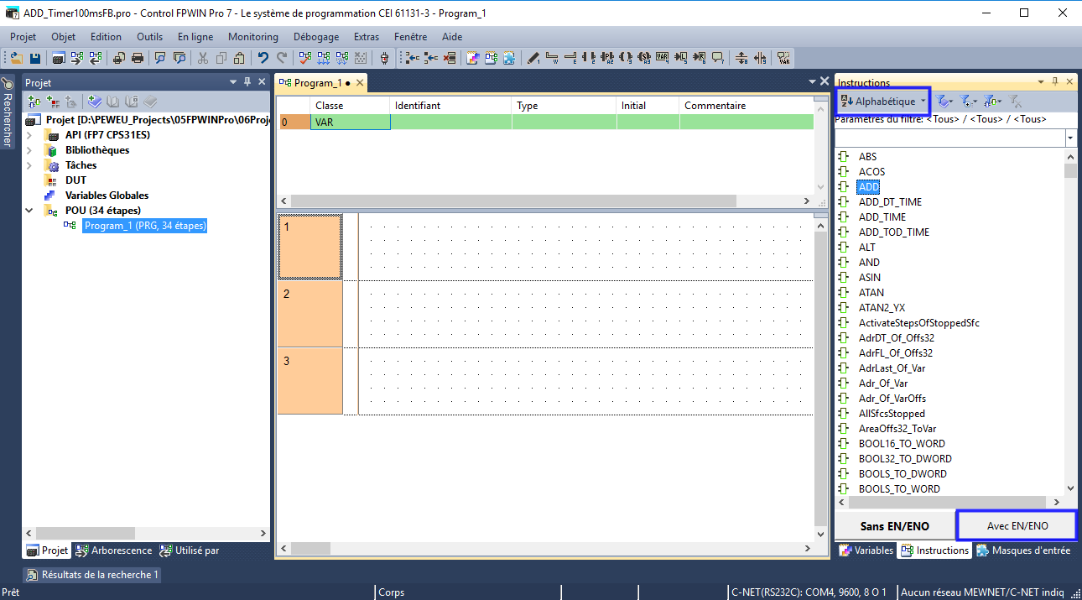Open the Alphabétique sort dropdown

coord(884,102)
